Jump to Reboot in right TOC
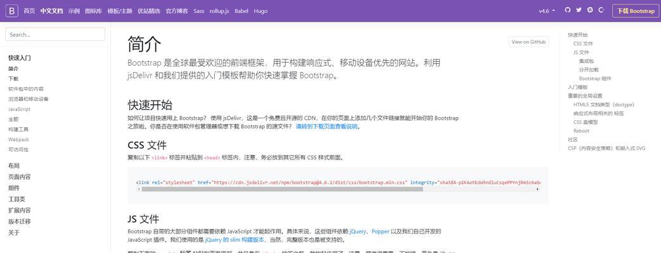The width and height of the screenshot is (661, 253). [x=581, y=131]
